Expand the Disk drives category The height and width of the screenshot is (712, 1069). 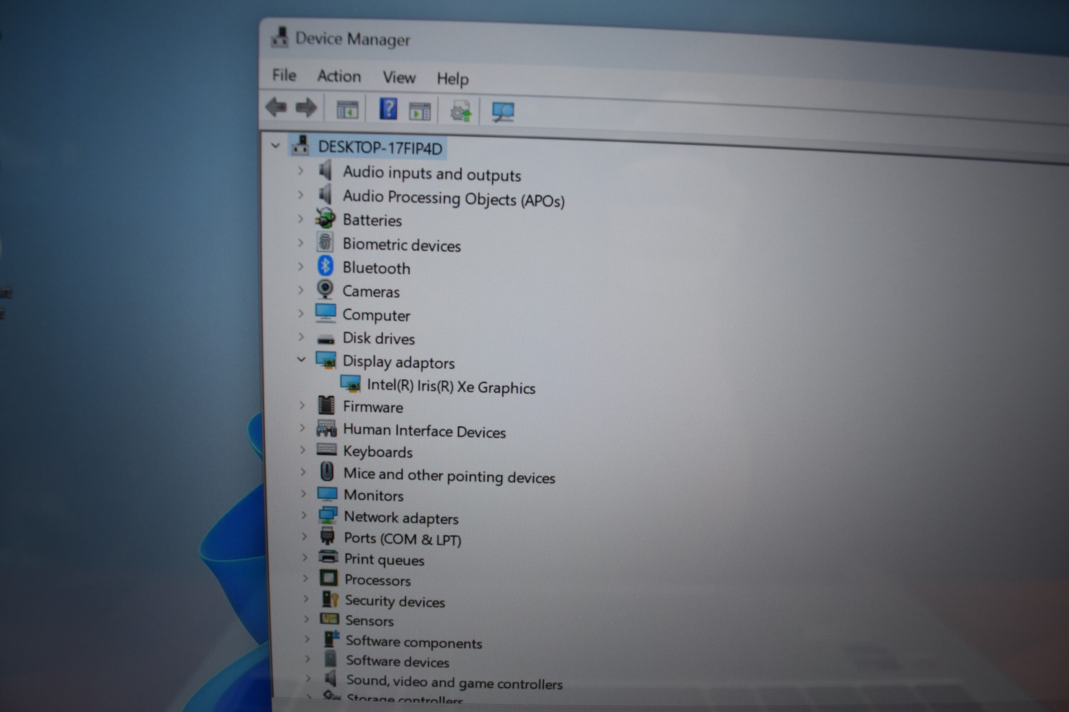point(301,337)
